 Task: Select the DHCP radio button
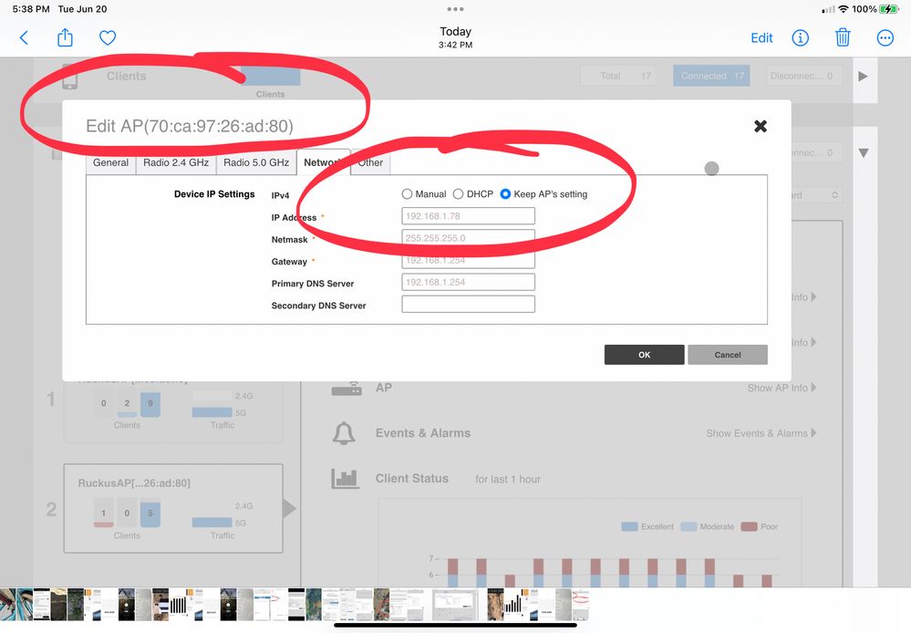[458, 194]
